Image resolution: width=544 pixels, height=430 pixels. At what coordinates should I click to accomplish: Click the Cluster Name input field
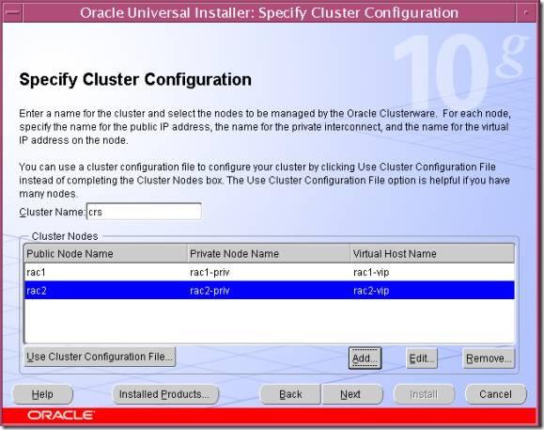pyautogui.click(x=144, y=212)
